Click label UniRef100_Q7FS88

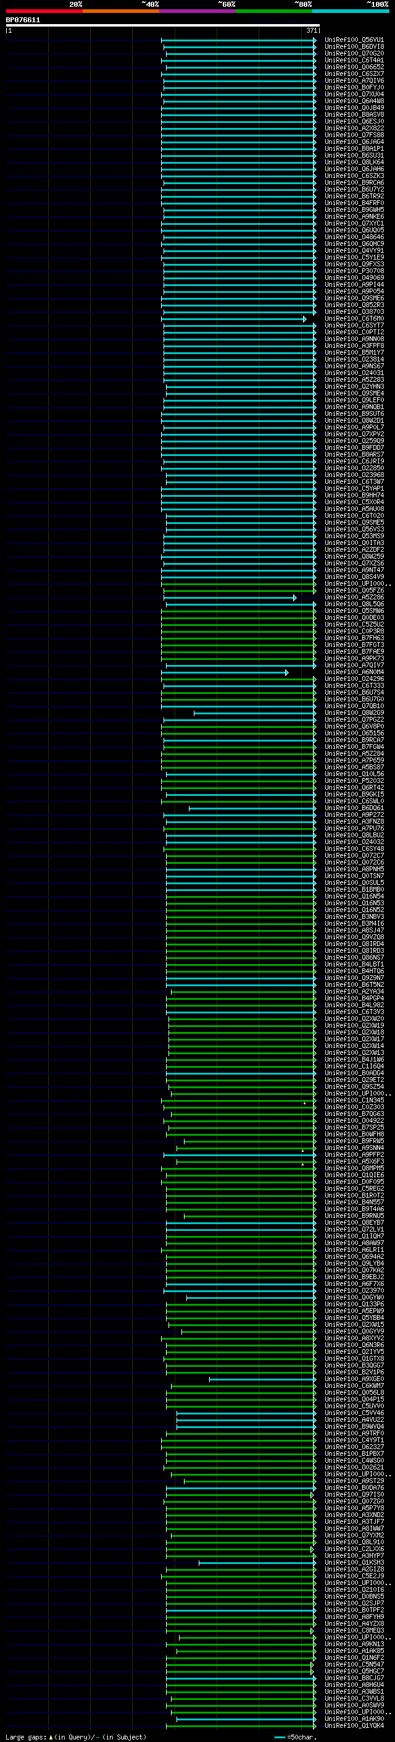pyautogui.click(x=354, y=135)
